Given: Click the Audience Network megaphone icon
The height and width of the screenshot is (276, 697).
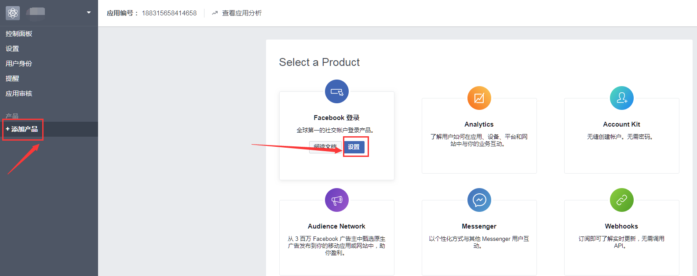Looking at the screenshot, I should pos(336,200).
